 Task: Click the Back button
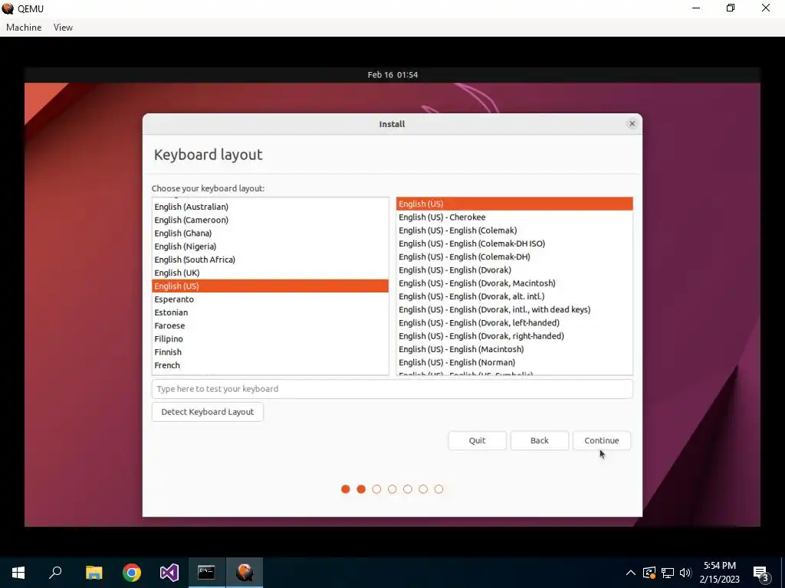point(539,440)
